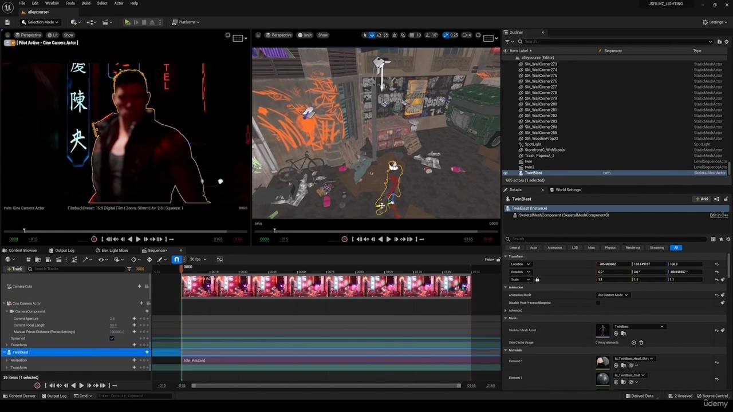Open the Animation Mode Use Custom Mode dropdown

(613, 295)
